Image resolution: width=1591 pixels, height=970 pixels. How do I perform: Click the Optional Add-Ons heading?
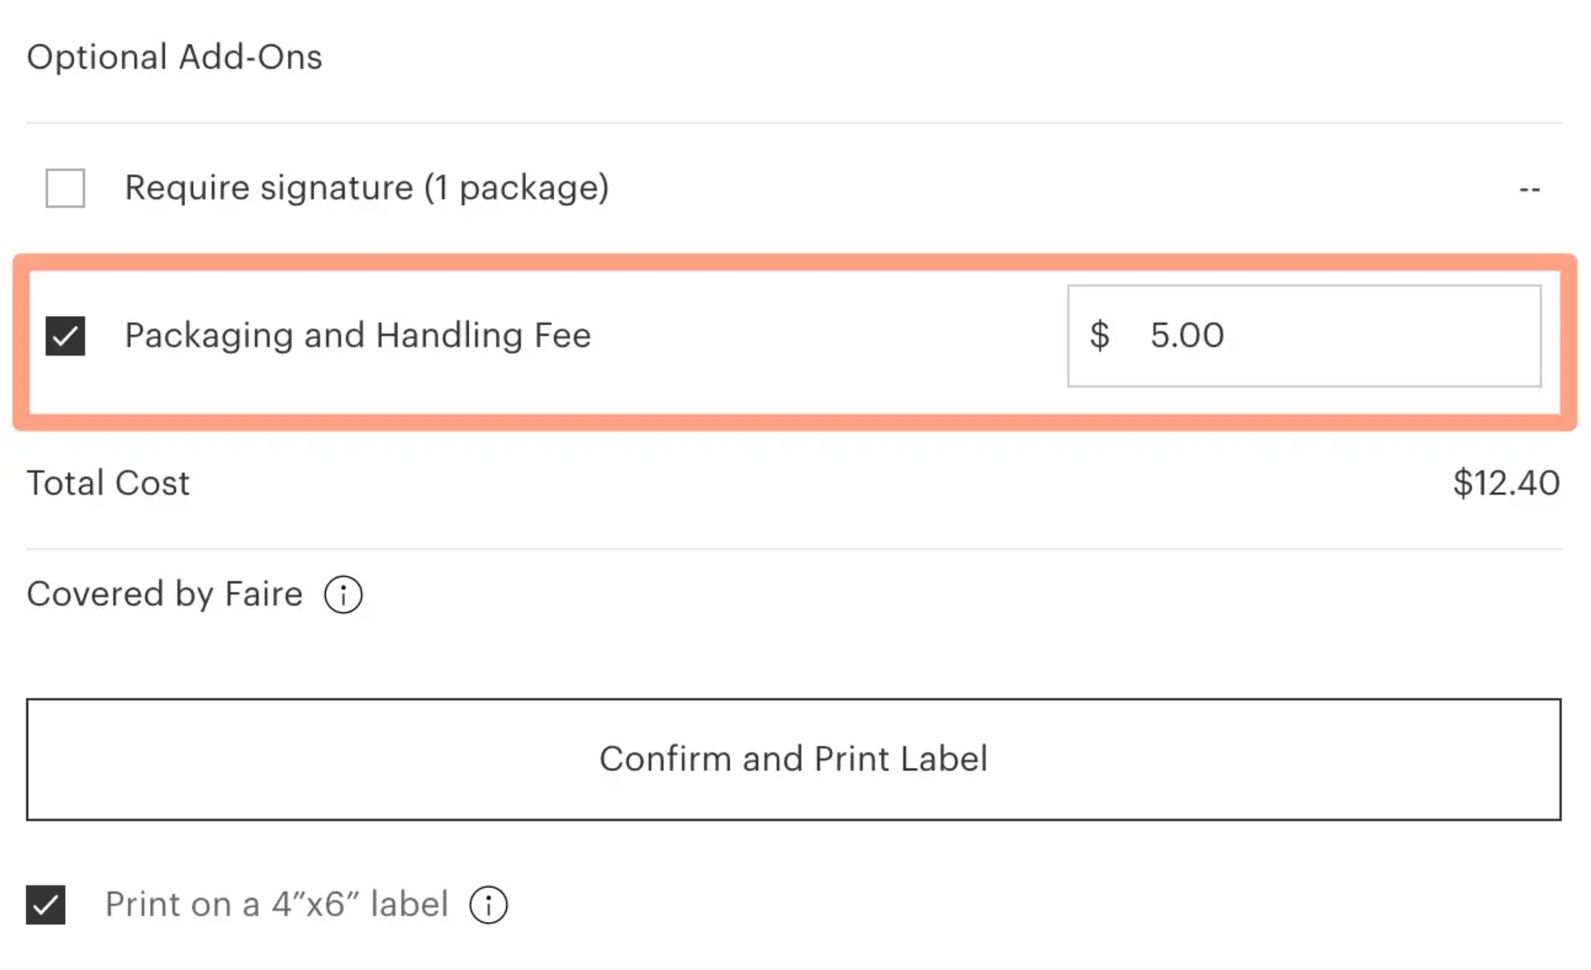pyautogui.click(x=174, y=57)
